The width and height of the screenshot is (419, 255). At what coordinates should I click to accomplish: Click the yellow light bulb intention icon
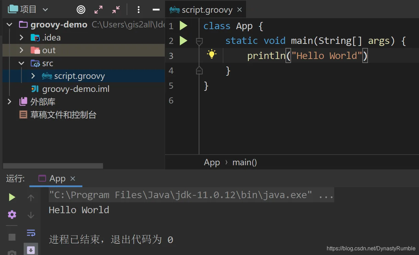212,54
